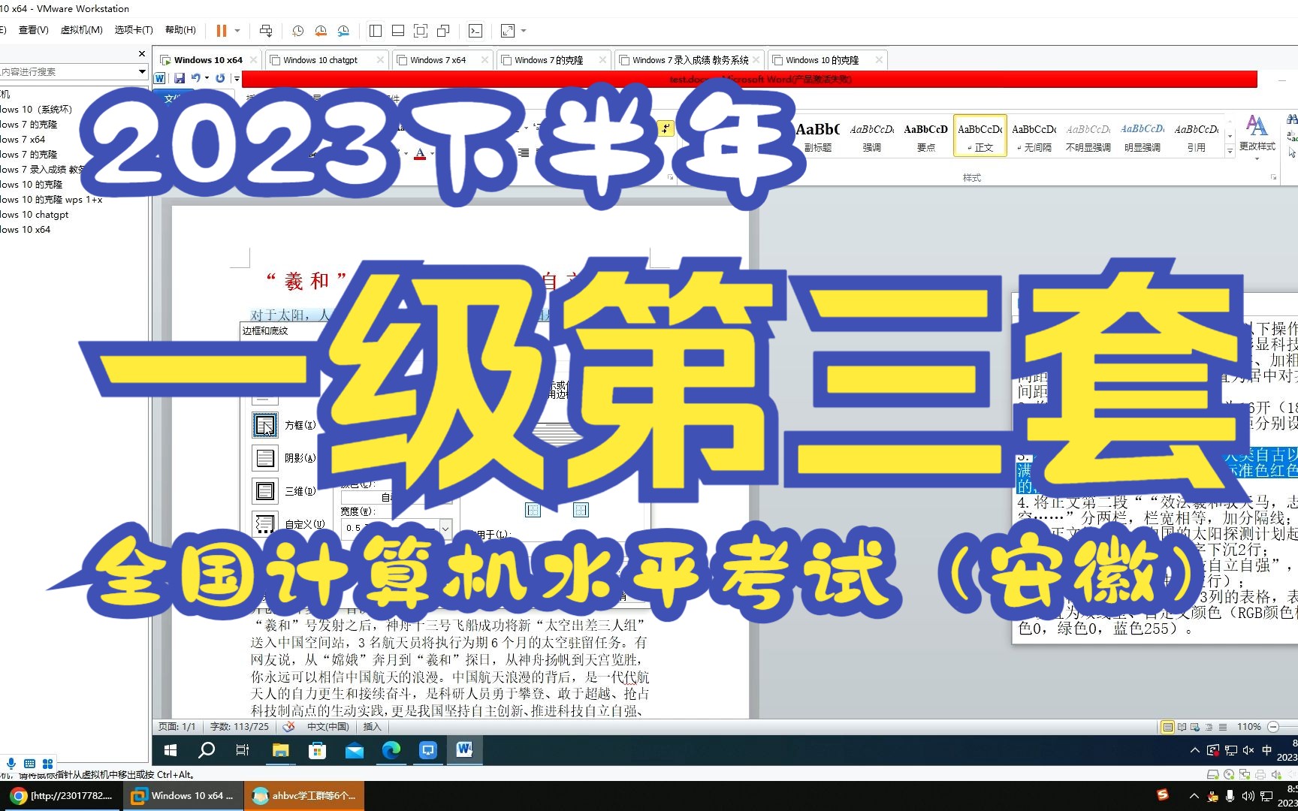
Task: Expand the Undo history dropdown arrow
Action: pos(207,78)
